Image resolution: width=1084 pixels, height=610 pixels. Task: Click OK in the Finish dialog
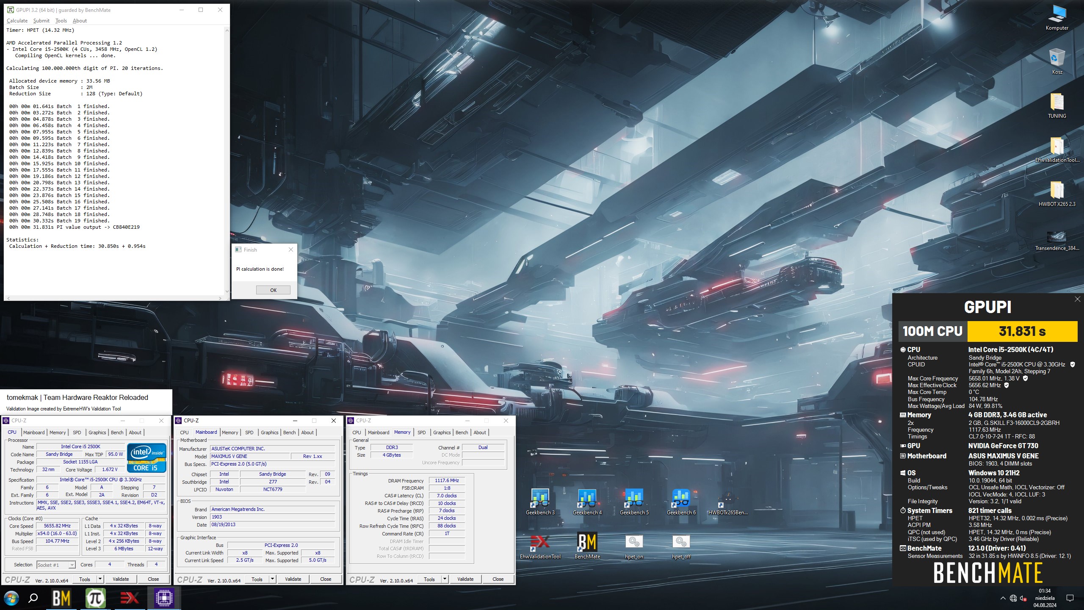[x=273, y=290]
